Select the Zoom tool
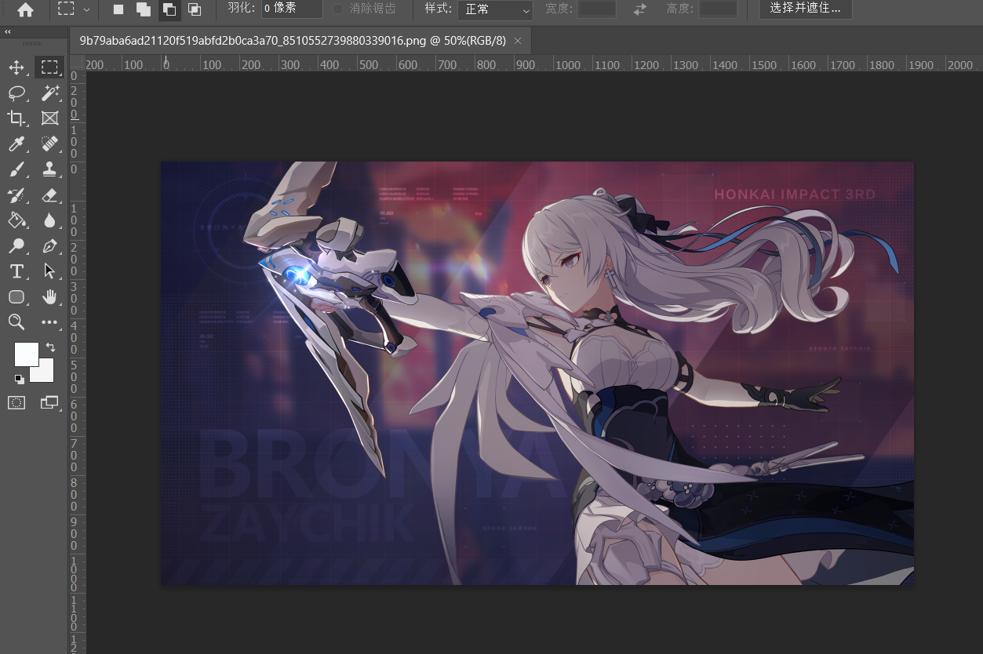Image resolution: width=983 pixels, height=654 pixels. point(16,322)
